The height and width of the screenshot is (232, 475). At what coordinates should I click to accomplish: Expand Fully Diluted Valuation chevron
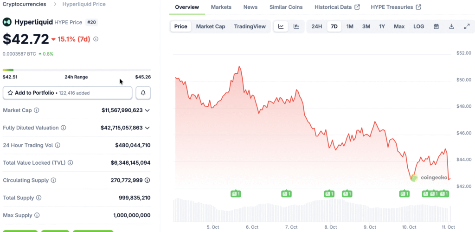coord(148,128)
